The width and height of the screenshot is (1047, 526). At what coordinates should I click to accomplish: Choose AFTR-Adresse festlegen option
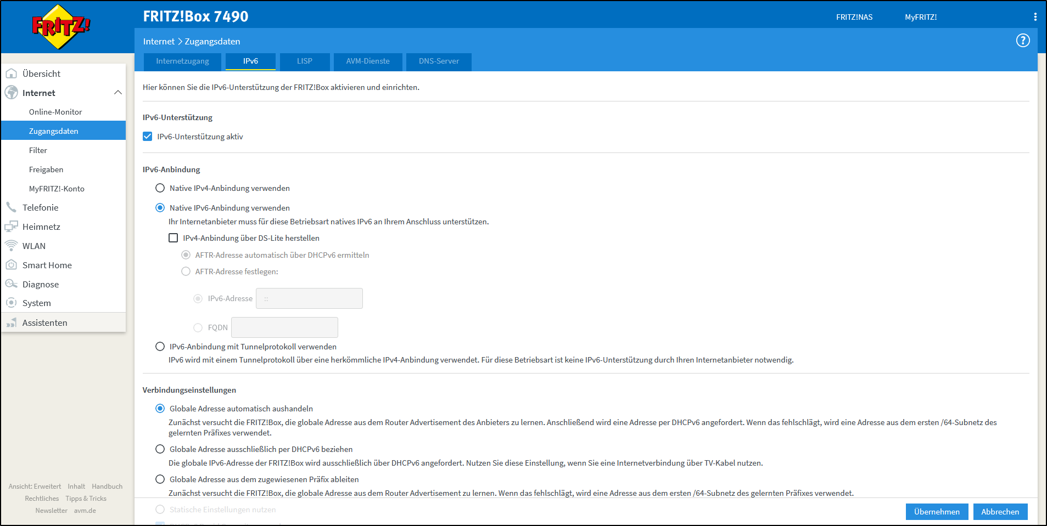click(x=186, y=272)
